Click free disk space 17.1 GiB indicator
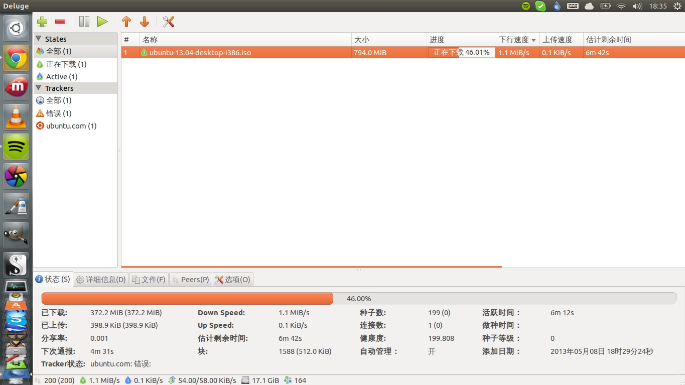This screenshot has height=385, width=685. [x=260, y=380]
